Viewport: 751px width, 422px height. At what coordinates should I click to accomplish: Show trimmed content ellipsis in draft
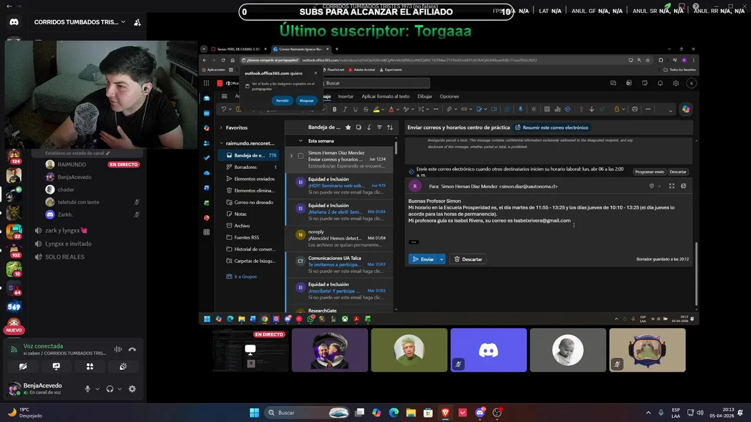[x=414, y=241]
